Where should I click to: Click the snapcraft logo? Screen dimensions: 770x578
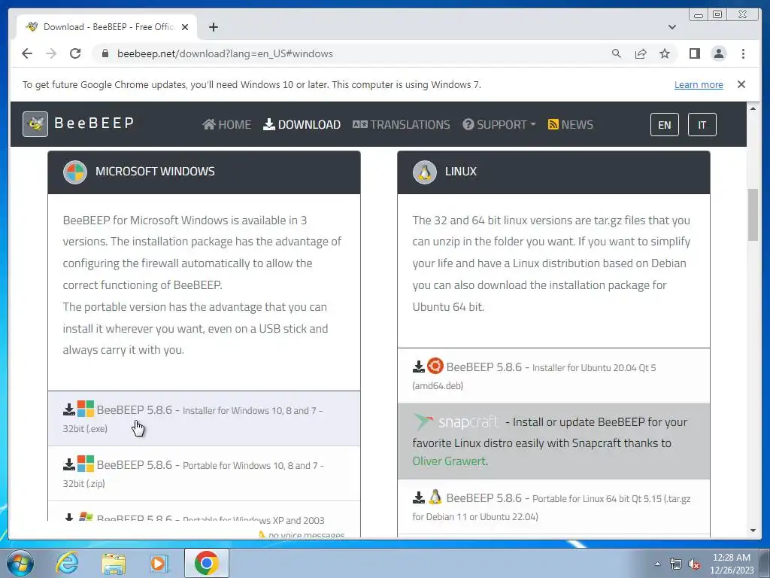tap(455, 421)
